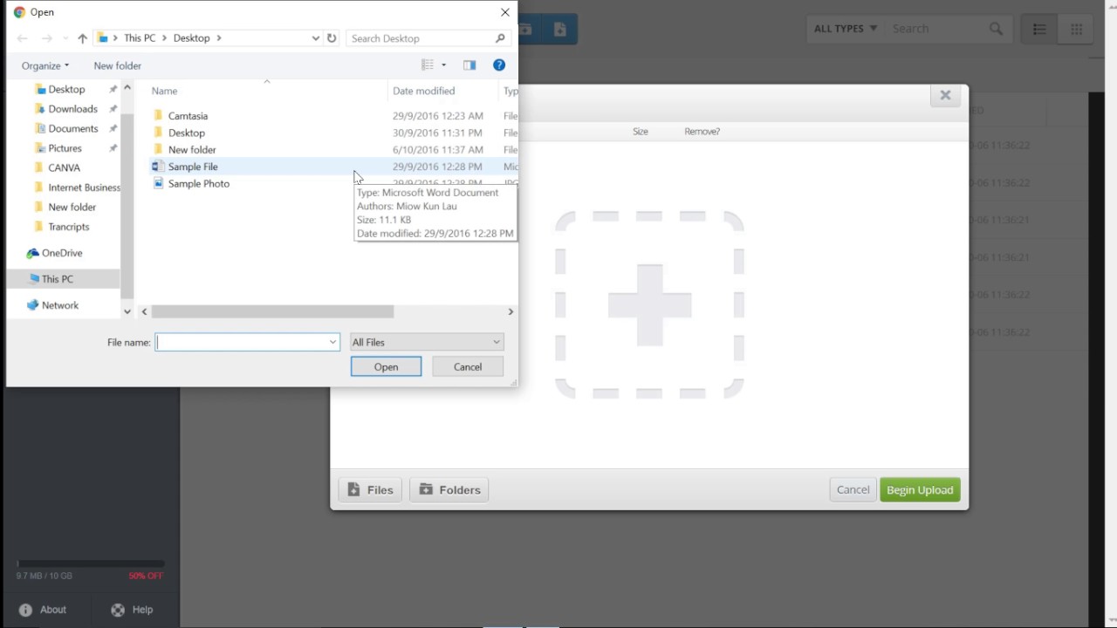Click the This PC breadcrumb chevron

(163, 38)
